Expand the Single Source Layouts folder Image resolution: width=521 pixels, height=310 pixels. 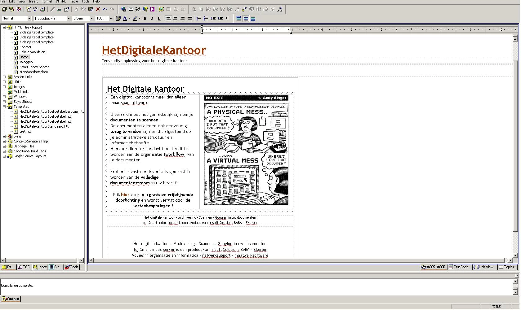4,156
